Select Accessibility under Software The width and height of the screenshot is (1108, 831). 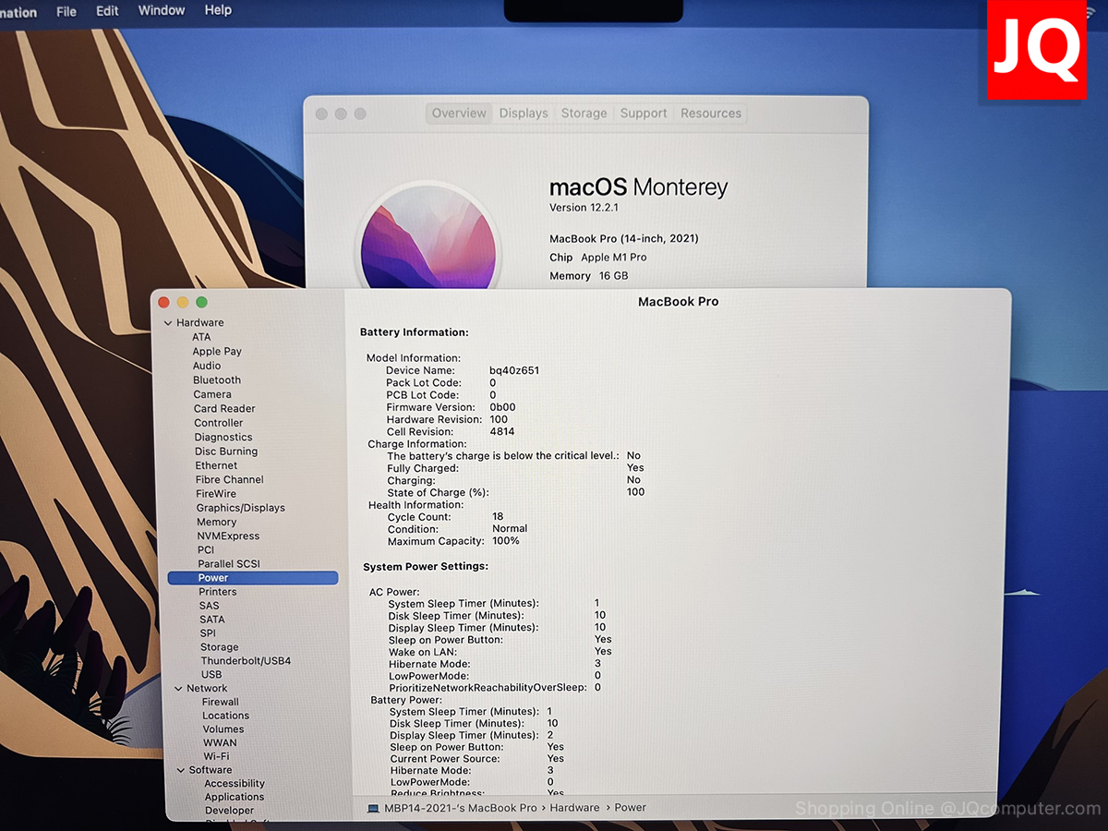[235, 784]
